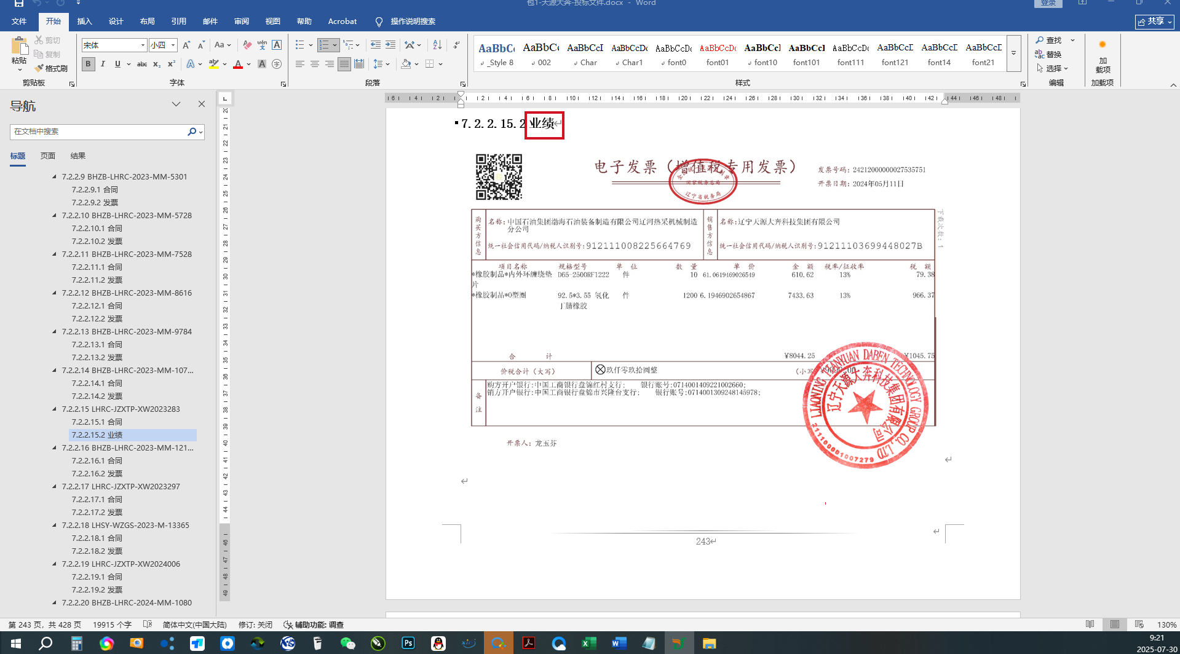Toggle underline formatting
1180x654 pixels.
[117, 64]
